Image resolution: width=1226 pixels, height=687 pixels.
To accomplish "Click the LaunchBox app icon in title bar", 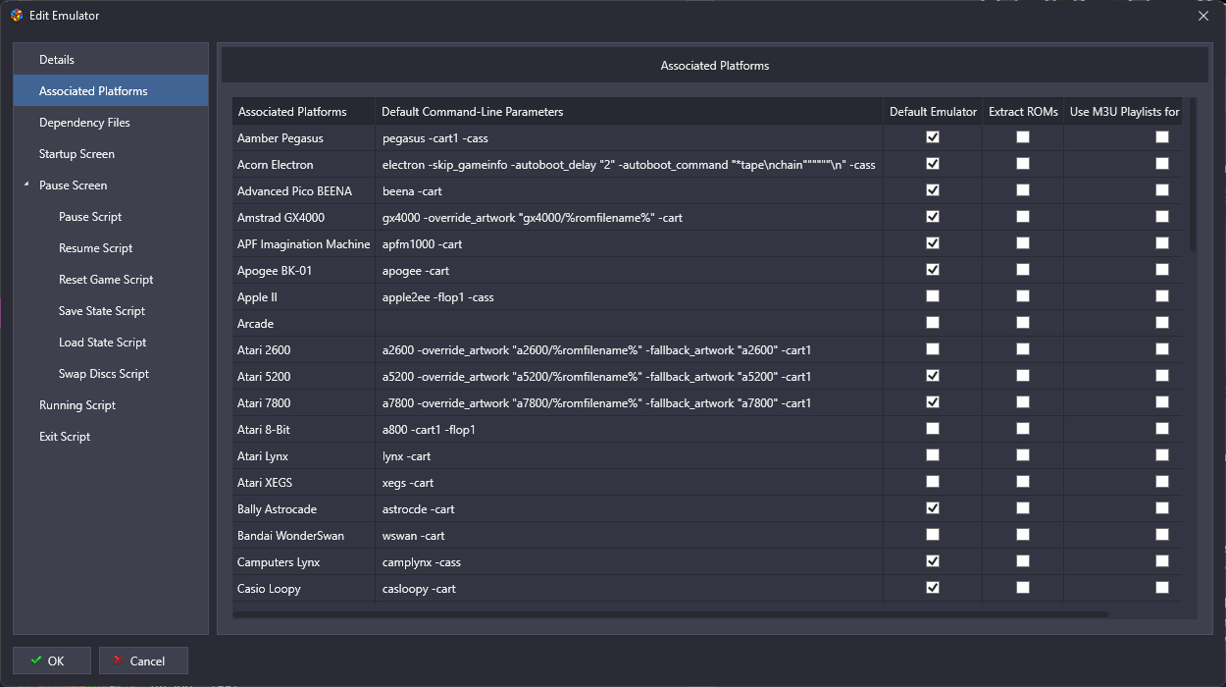I will coord(16,16).
